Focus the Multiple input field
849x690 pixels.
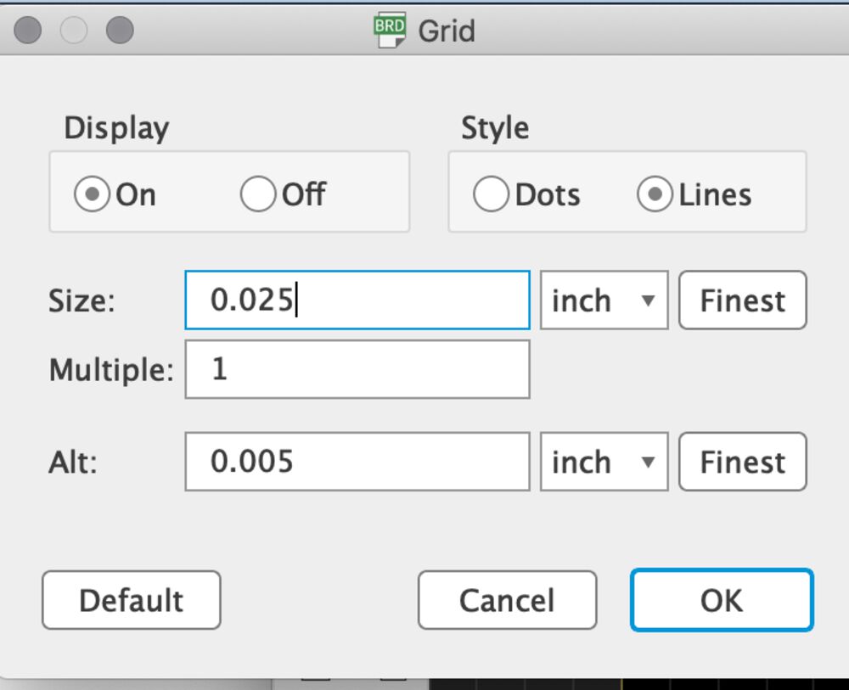pyautogui.click(x=357, y=370)
